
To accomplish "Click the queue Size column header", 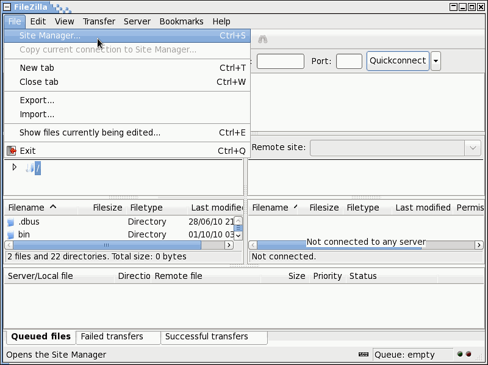I will pyautogui.click(x=285, y=276).
